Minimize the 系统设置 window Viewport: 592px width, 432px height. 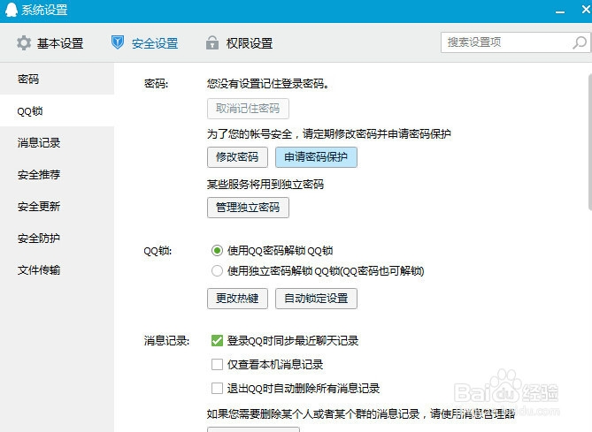tap(560, 11)
